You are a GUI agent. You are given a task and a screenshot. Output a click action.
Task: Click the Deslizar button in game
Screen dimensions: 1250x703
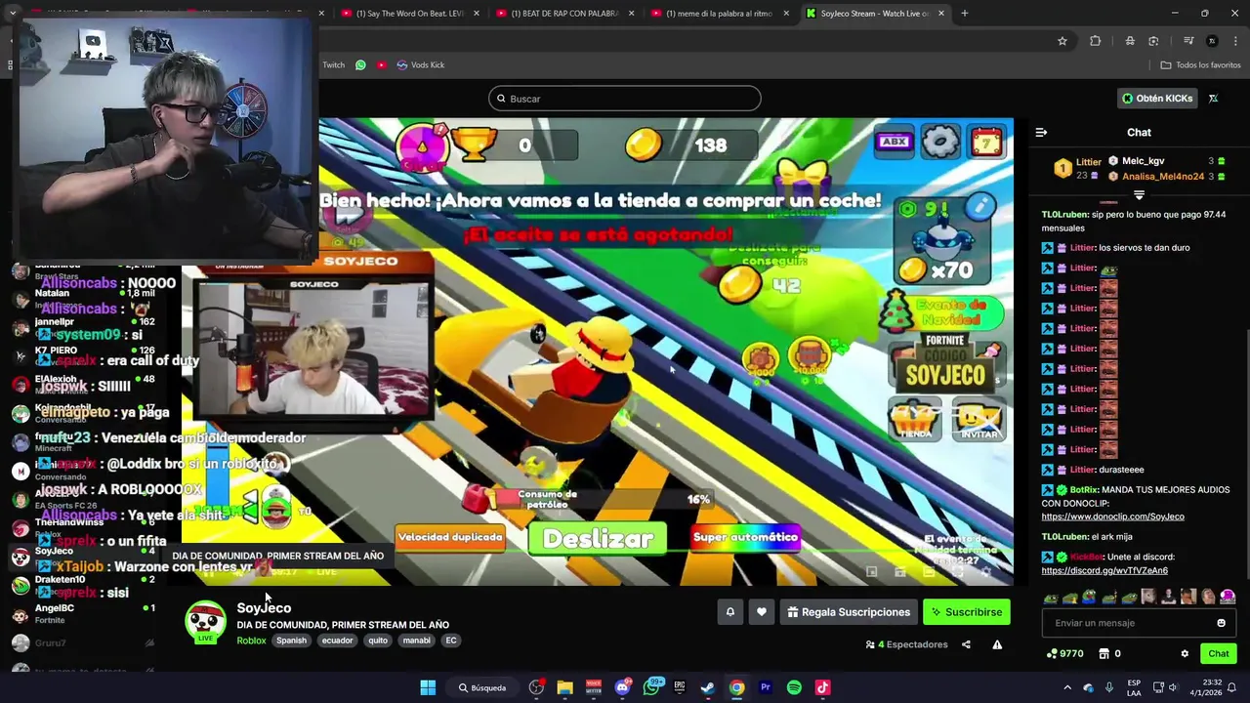pyautogui.click(x=598, y=539)
